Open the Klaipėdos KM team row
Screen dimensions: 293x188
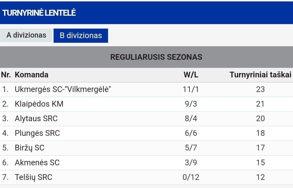[146, 104]
